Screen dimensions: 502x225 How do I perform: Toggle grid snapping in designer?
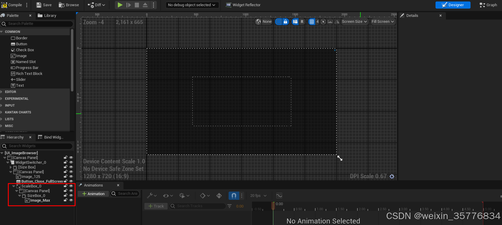pos(312,22)
